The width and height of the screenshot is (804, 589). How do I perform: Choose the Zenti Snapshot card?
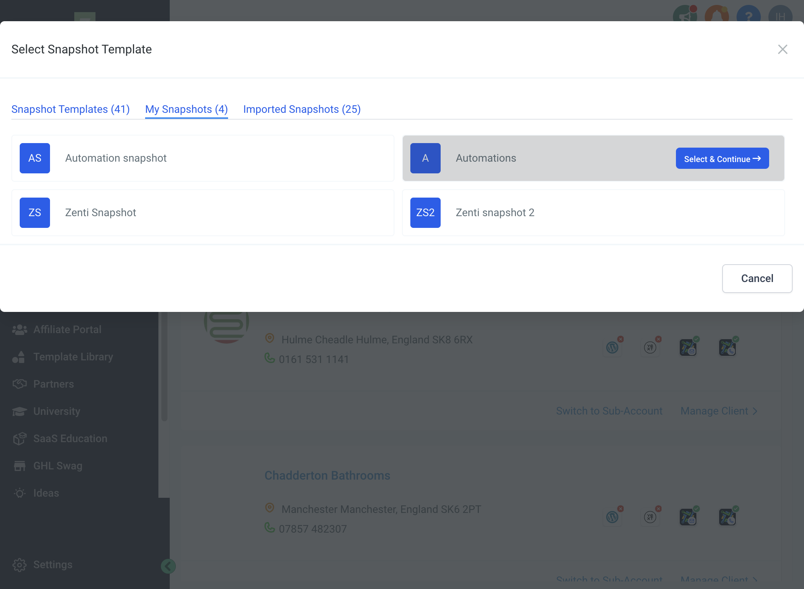(203, 213)
